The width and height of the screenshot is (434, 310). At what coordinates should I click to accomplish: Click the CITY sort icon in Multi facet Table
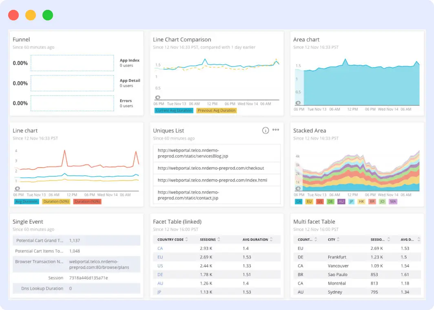point(338,239)
